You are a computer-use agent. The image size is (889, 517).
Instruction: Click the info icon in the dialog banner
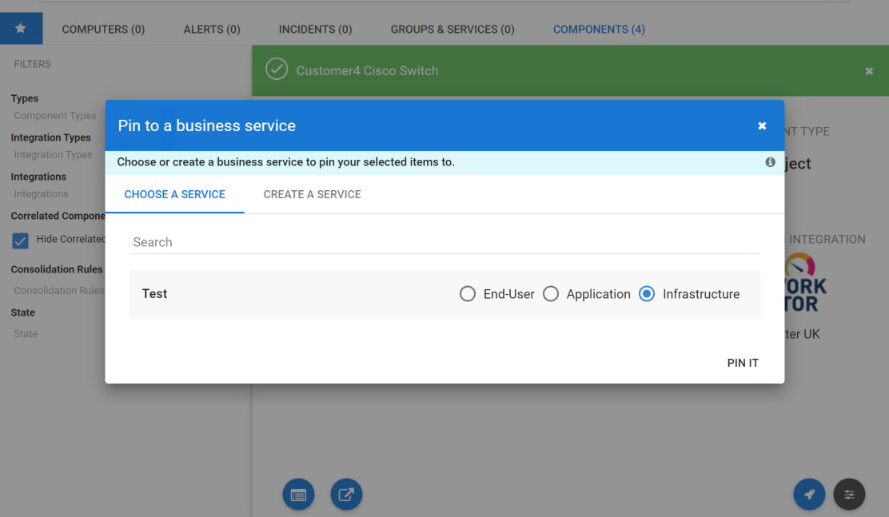[770, 162]
